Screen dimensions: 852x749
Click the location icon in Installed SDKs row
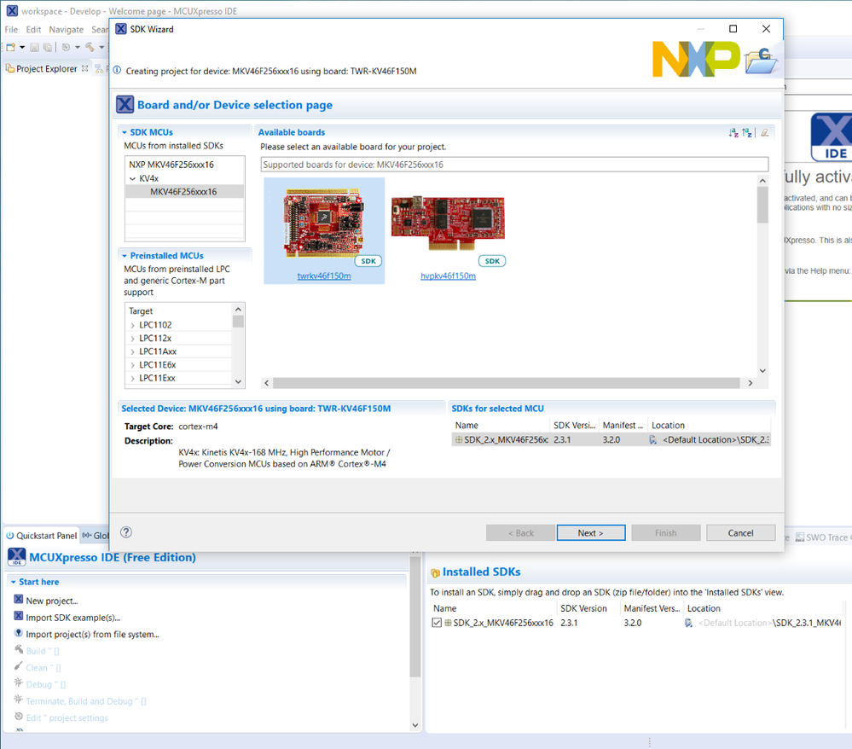click(x=689, y=623)
